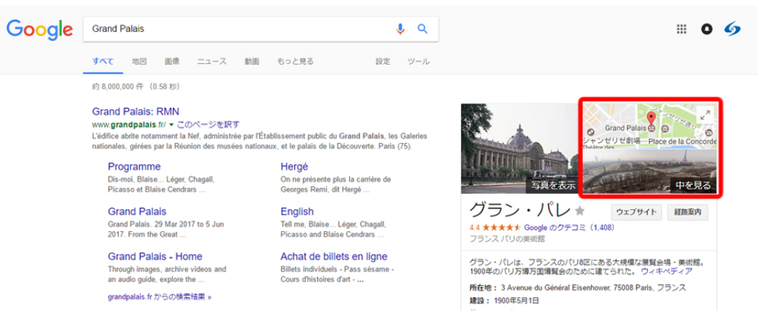This screenshot has height=317, width=759.
Task: Open the Hergé sitelink
Action: [x=294, y=167]
